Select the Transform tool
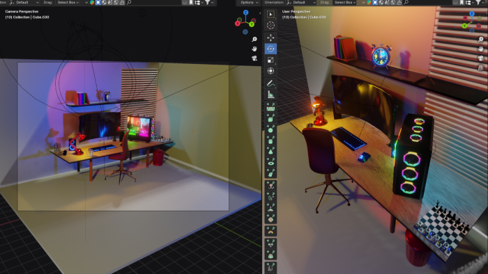The image size is (488, 274). [270, 71]
